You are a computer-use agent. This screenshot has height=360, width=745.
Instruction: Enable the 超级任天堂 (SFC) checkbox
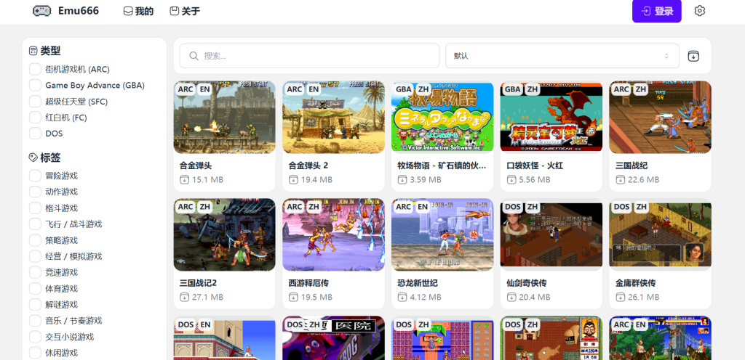35,102
